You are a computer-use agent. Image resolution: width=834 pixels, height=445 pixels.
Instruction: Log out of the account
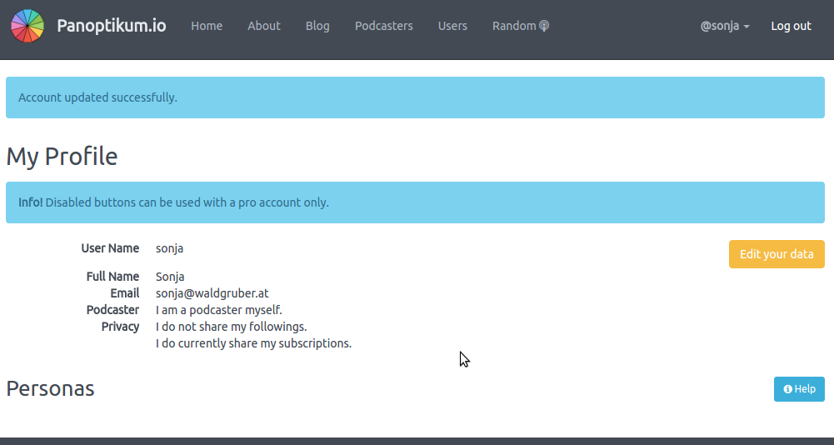pyautogui.click(x=791, y=26)
